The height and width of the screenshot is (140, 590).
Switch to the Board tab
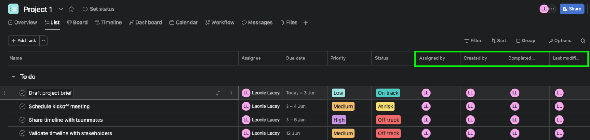[77, 23]
